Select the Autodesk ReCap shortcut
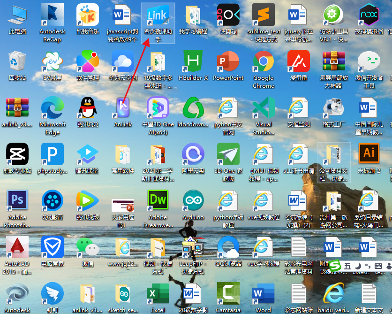Screen dimensions: 392x314 52,15
